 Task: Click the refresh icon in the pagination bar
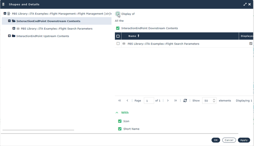pos(185,101)
